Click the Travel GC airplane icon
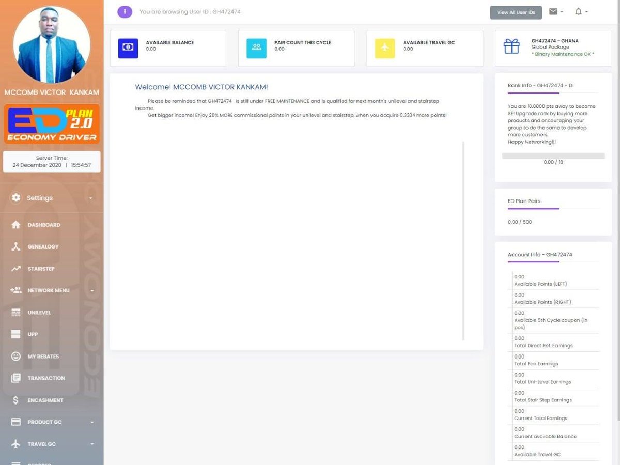620x465 pixels. pos(16,444)
